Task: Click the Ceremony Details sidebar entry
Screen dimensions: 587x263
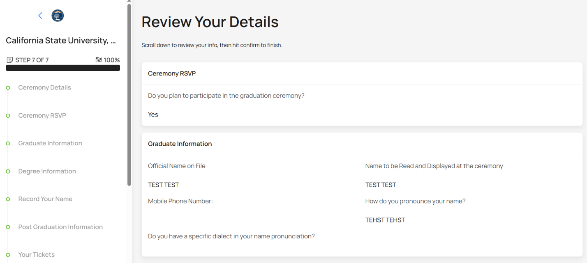Action: coord(44,87)
